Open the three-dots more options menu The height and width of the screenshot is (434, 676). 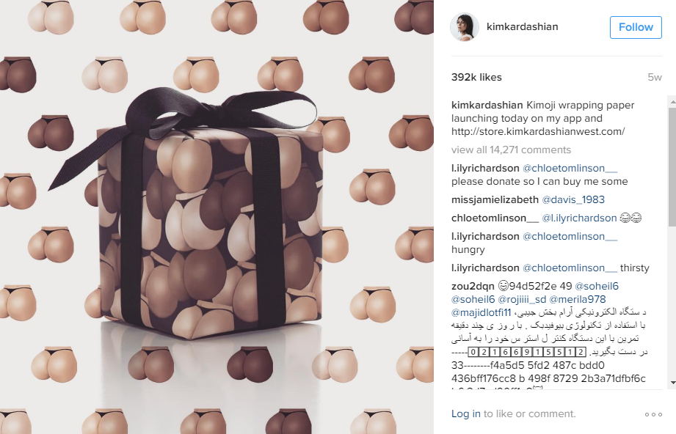click(x=653, y=414)
